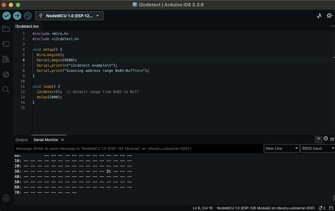Viewport: 335px width, 211px height.
Task: Switch to the Output tab
Action: 22,140
